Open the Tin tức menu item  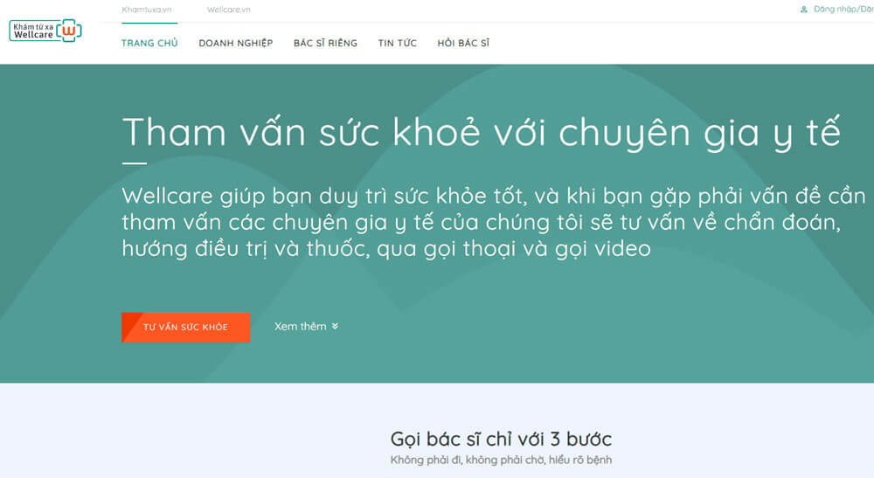point(398,43)
